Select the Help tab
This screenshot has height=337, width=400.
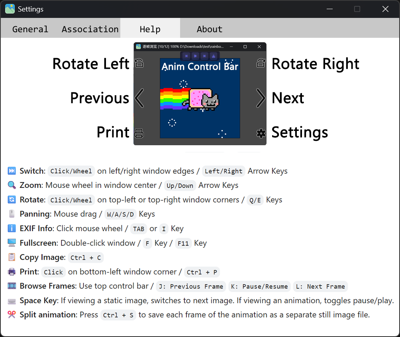150,29
